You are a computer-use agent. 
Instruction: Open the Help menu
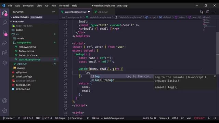coord(75,5)
